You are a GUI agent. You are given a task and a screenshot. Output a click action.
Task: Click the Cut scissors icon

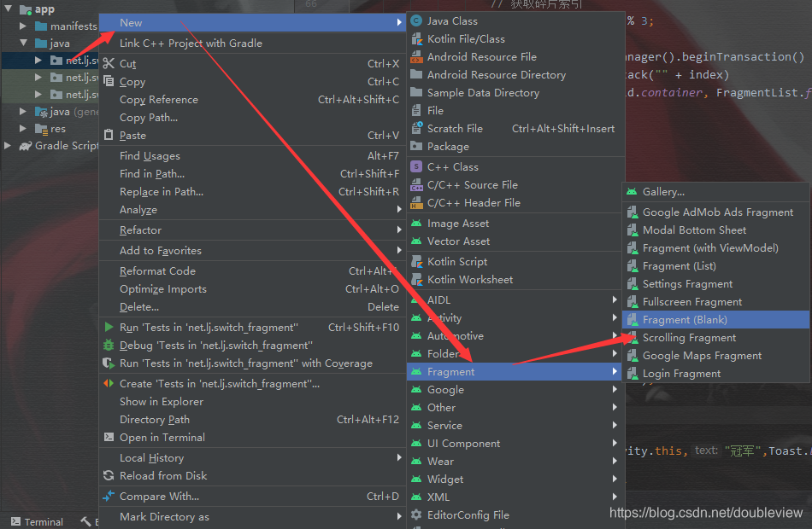[109, 64]
